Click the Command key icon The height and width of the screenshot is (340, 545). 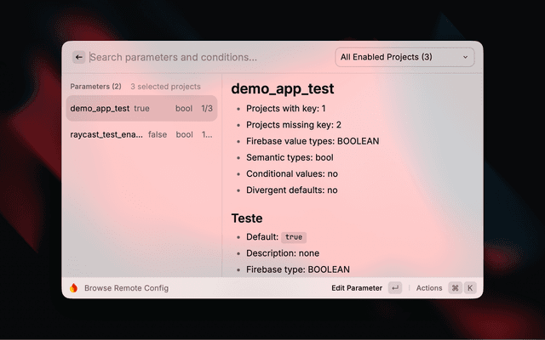pos(455,288)
